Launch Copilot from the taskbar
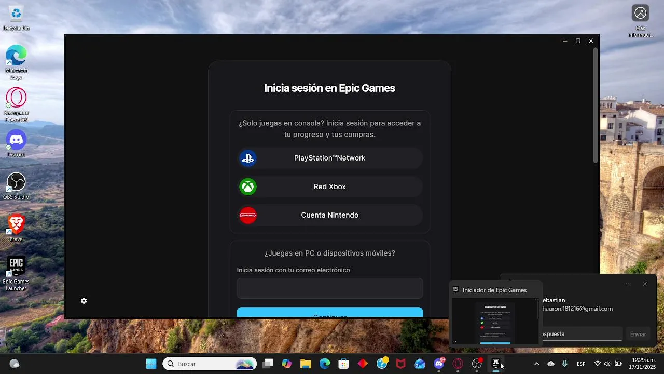The height and width of the screenshot is (374, 664). click(x=286, y=364)
